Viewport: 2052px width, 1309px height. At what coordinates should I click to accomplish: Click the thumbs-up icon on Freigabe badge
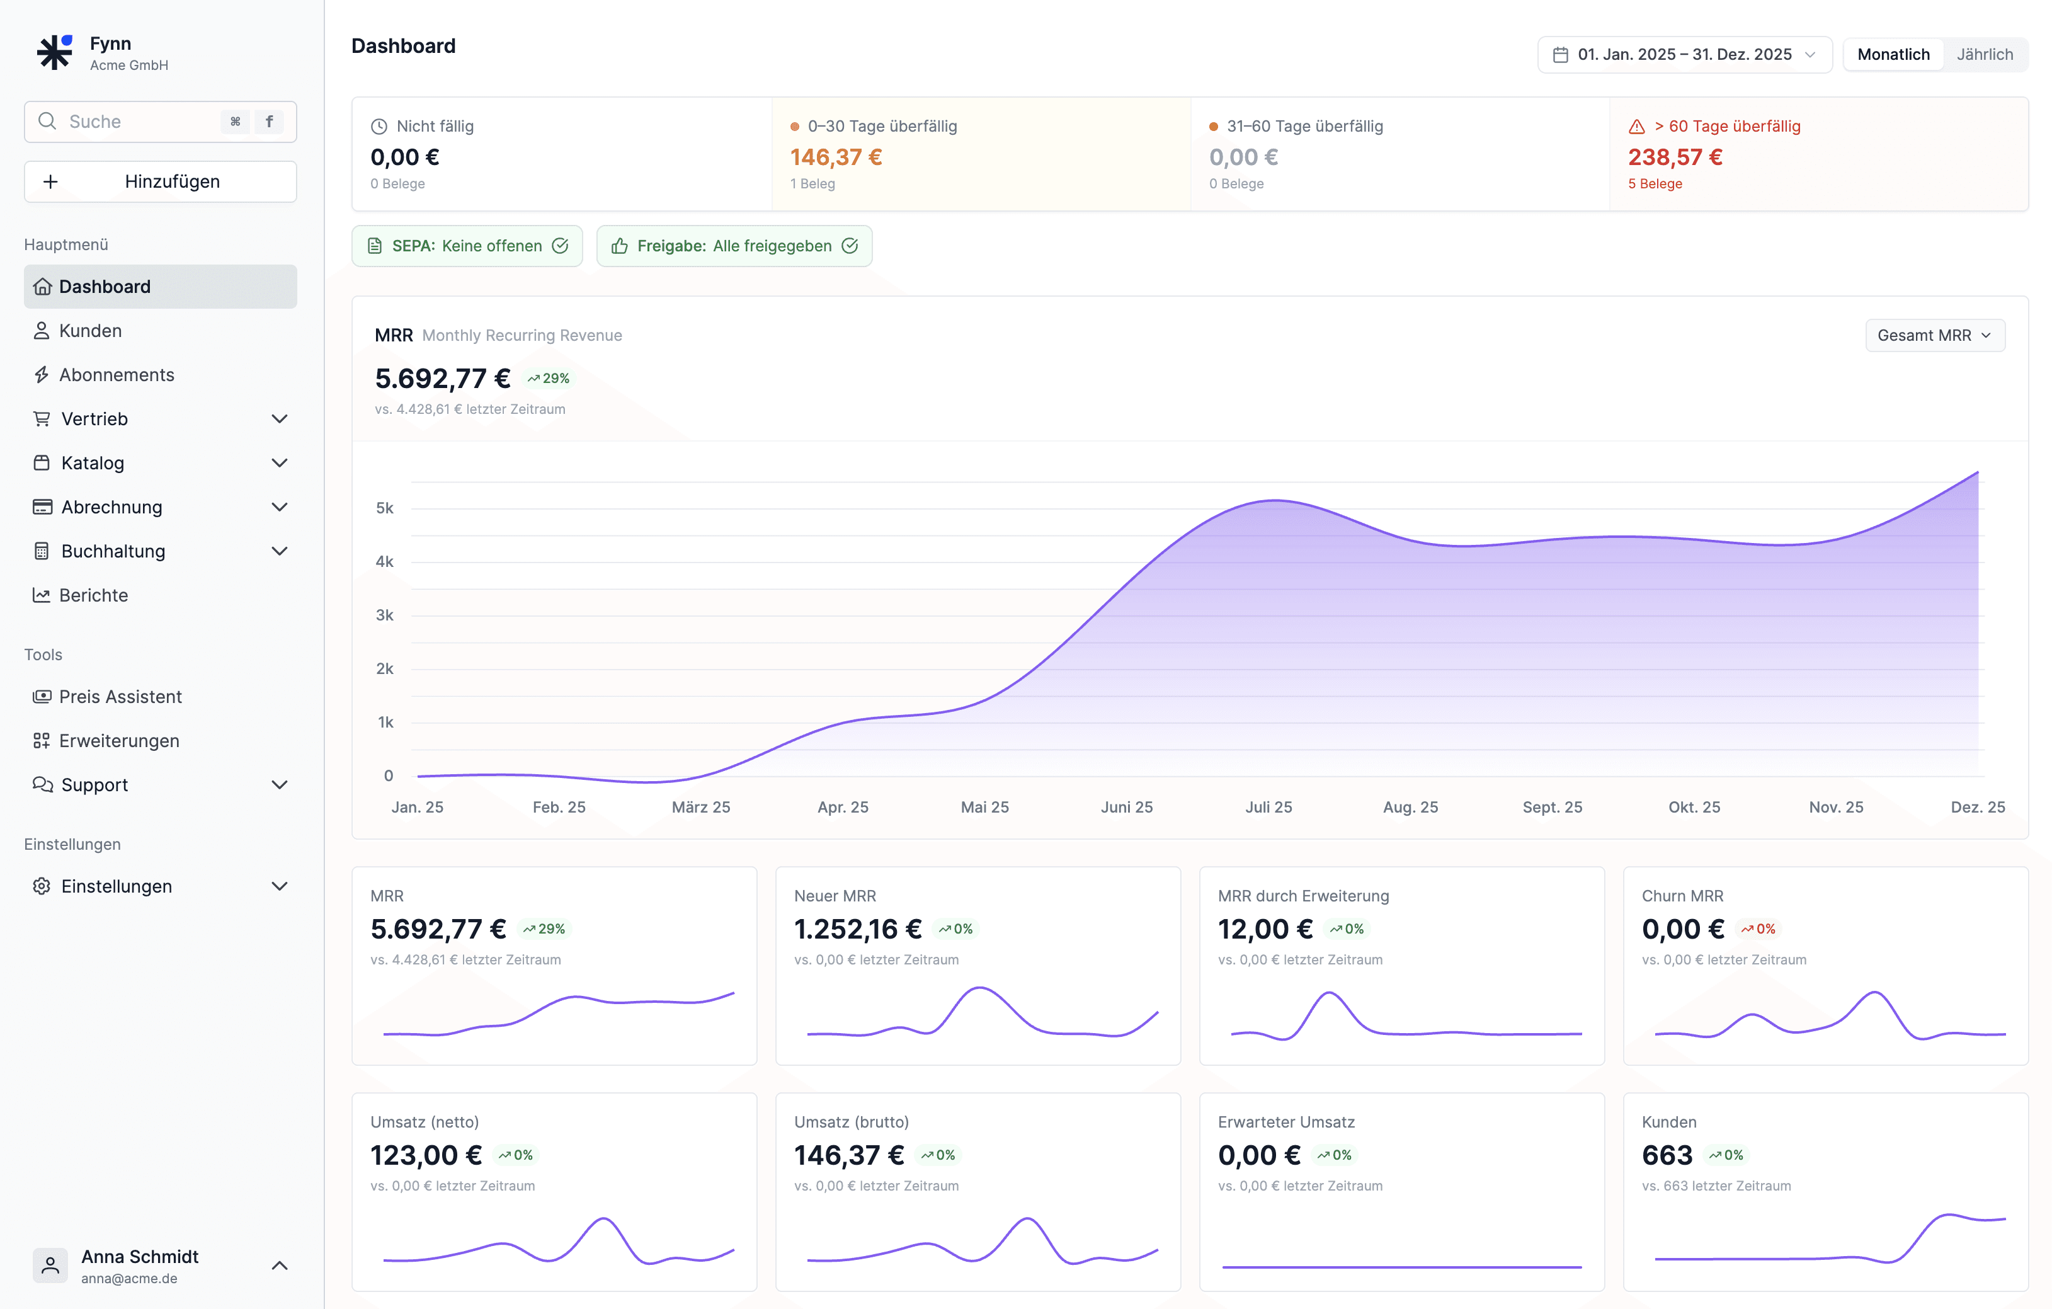tap(620, 246)
